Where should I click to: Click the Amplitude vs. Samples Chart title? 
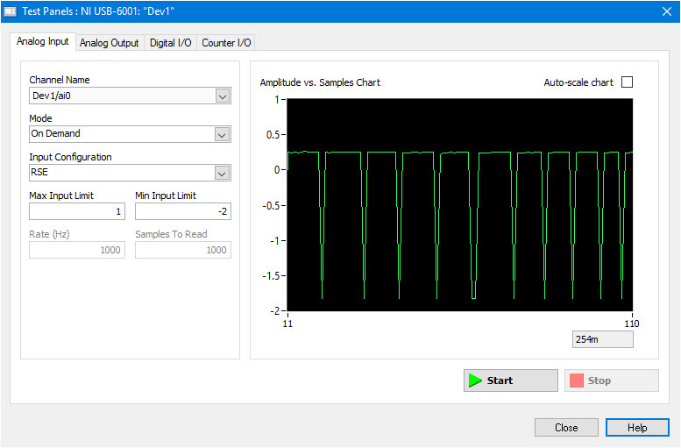click(x=320, y=82)
